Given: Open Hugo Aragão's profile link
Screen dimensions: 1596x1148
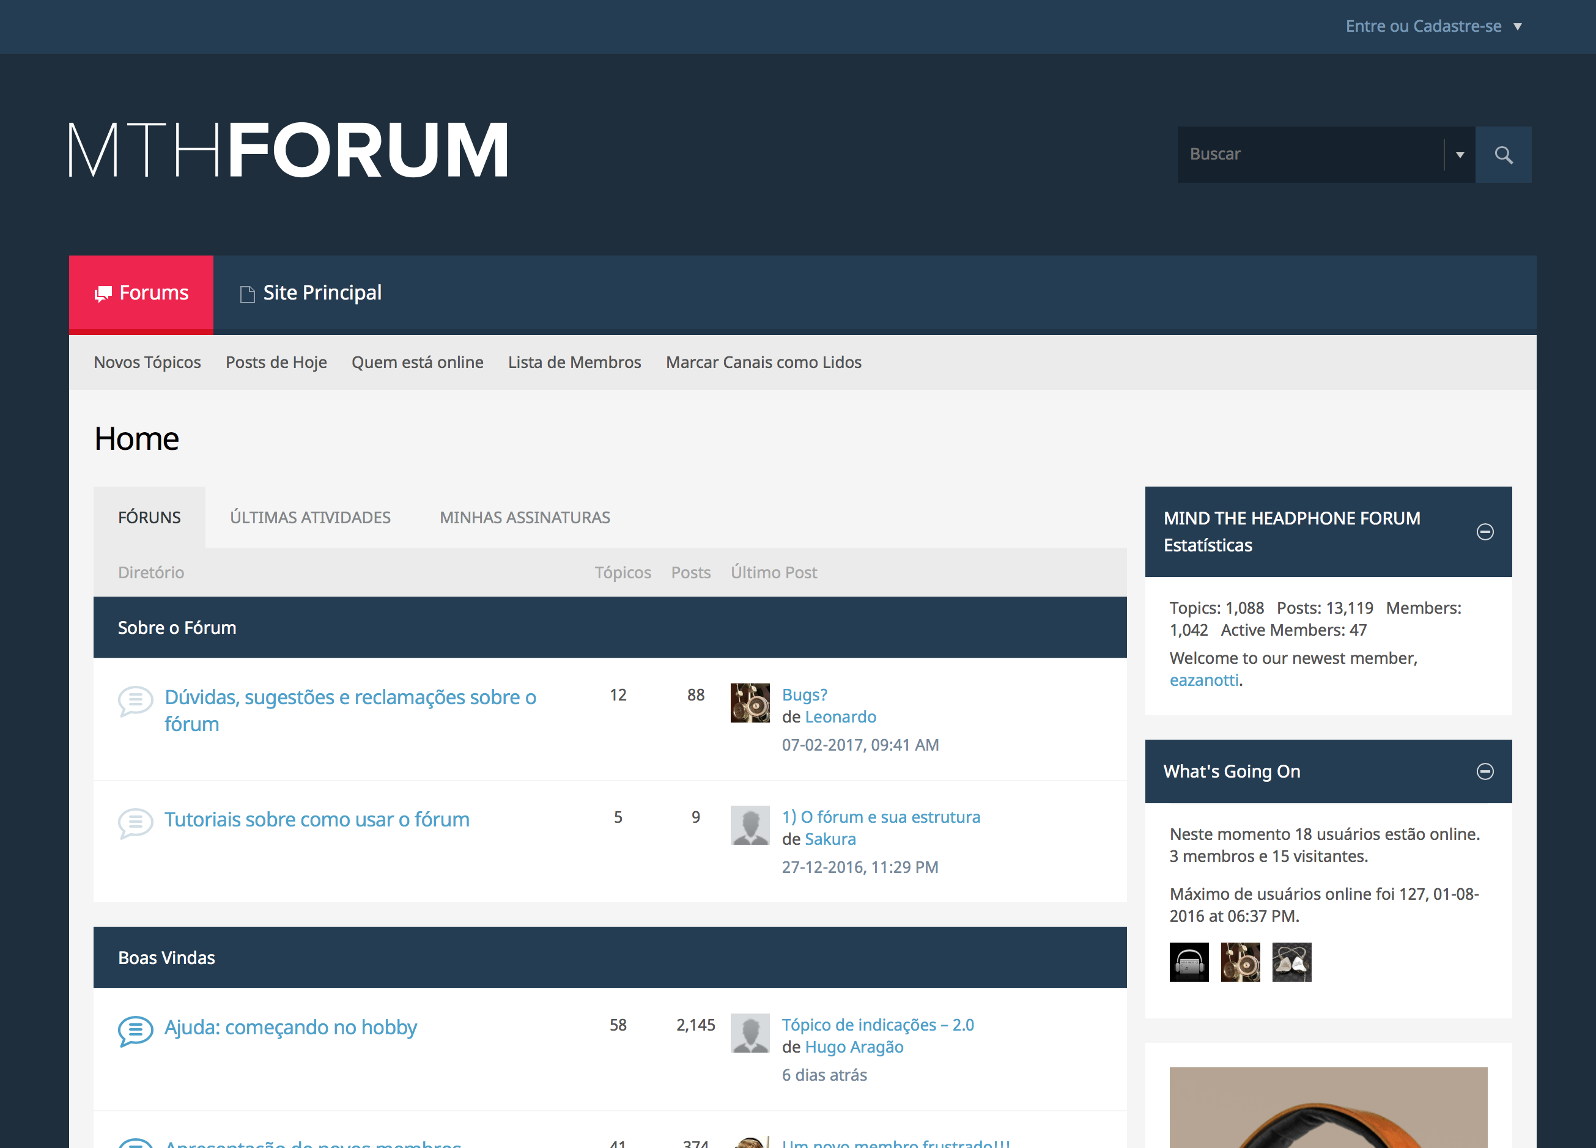Looking at the screenshot, I should tap(854, 1047).
